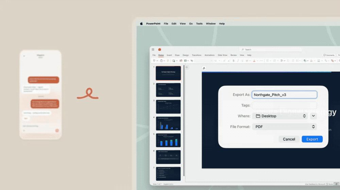Click the Export button
340x190 pixels.
point(312,139)
